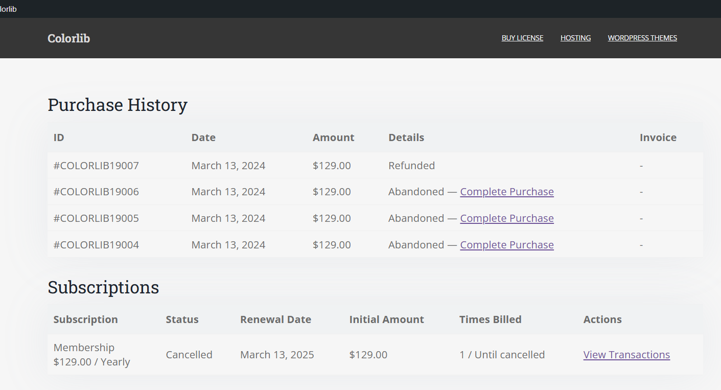Complete purchase for order #COLORLIB19004

coord(506,245)
